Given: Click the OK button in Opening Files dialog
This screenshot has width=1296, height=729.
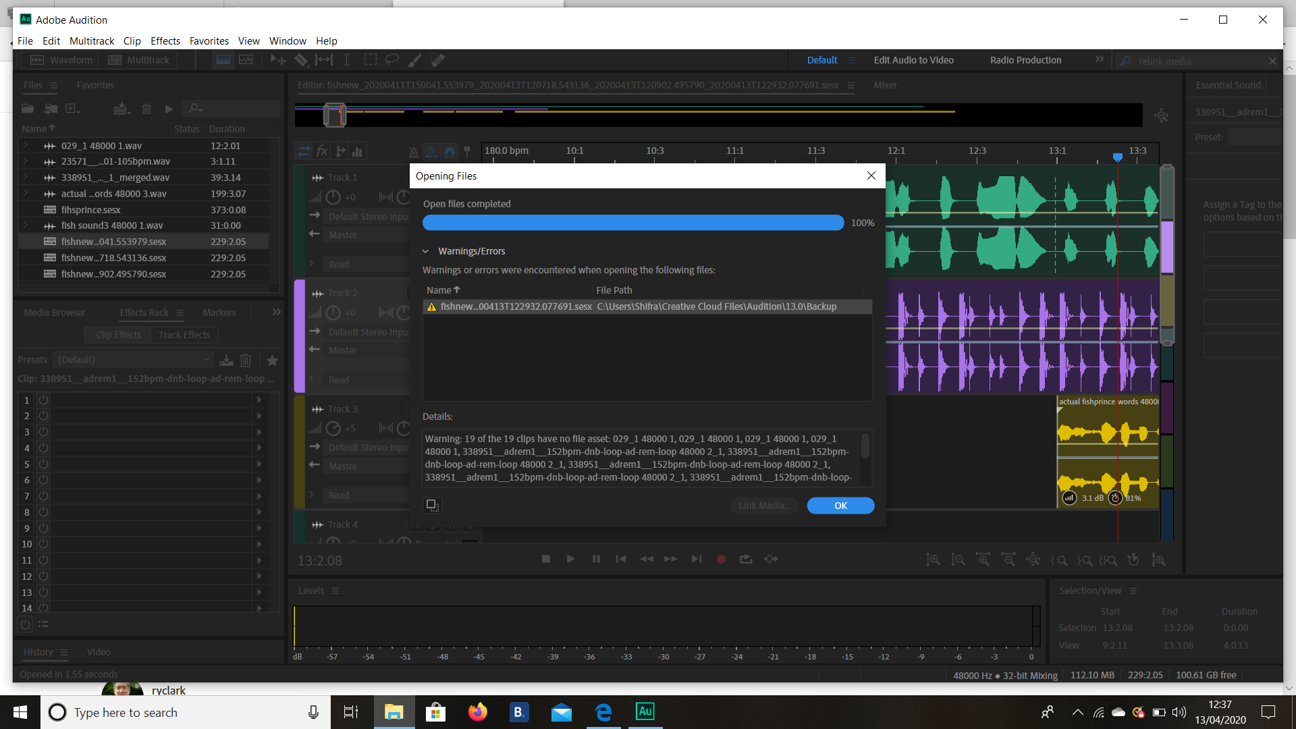Looking at the screenshot, I should pos(840,505).
